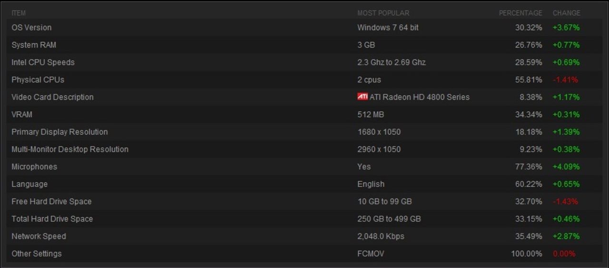609x268 pixels.
Task: Click the +2.87% change value
Action: point(566,236)
